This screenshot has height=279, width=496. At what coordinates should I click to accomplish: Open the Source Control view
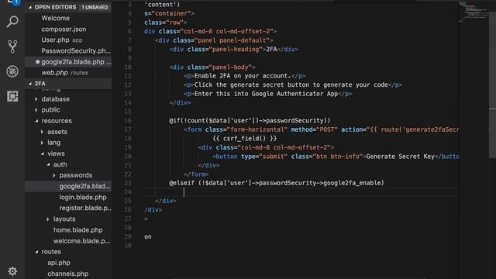click(x=12, y=46)
